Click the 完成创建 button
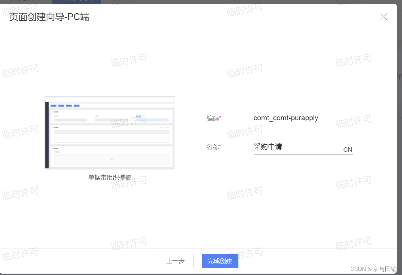This screenshot has width=402, height=275. 220,261
